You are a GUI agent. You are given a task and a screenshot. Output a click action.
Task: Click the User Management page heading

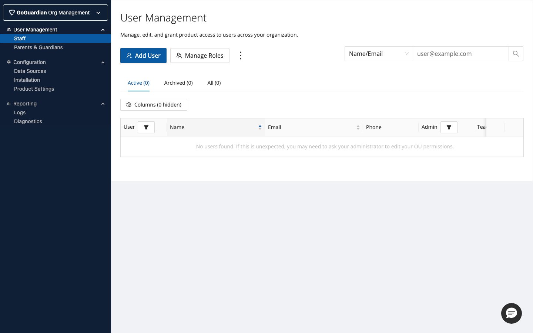pos(163,18)
